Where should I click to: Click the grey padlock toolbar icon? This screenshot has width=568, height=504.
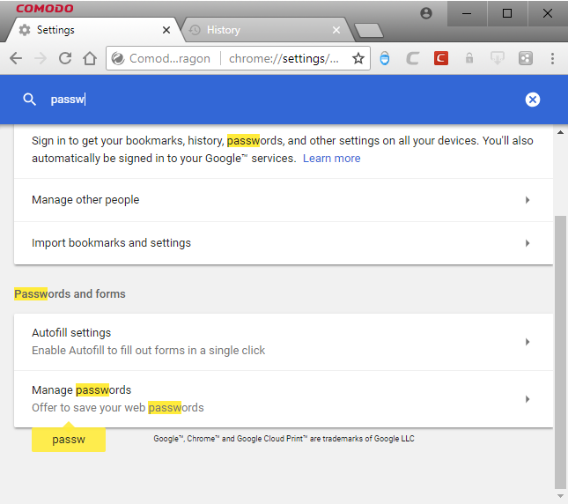click(469, 58)
